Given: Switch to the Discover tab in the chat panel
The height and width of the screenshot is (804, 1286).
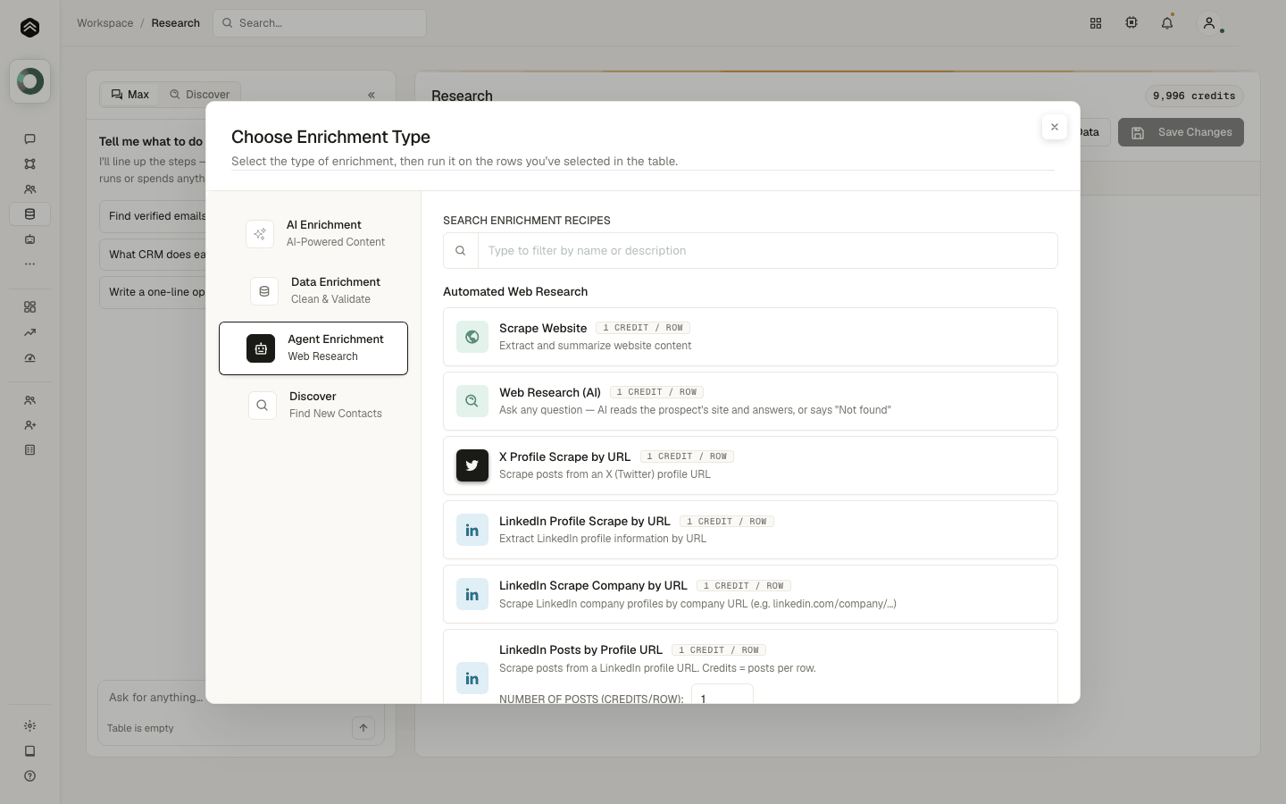Looking at the screenshot, I should pos(200,95).
